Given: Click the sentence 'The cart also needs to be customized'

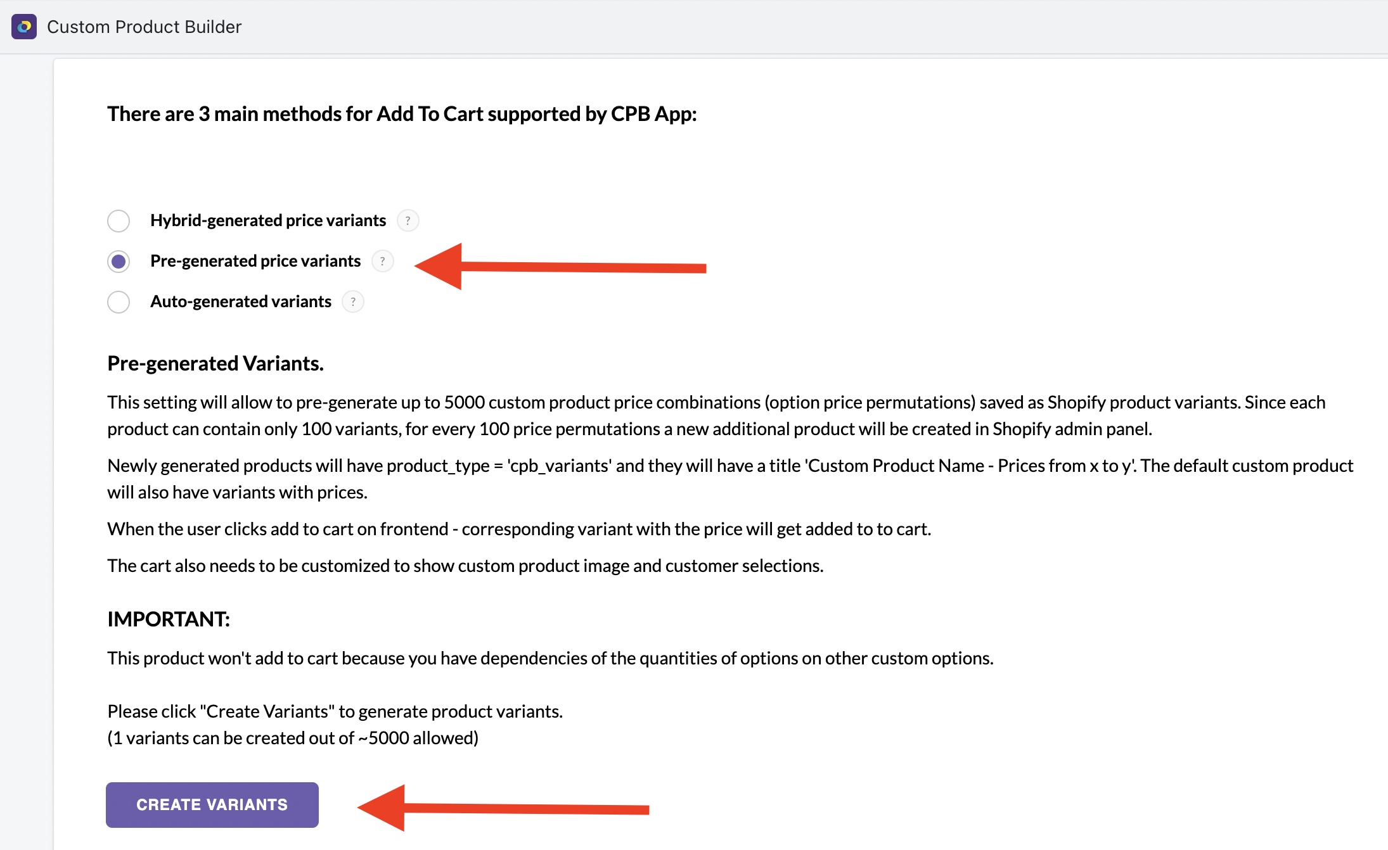Looking at the screenshot, I should coord(465,566).
